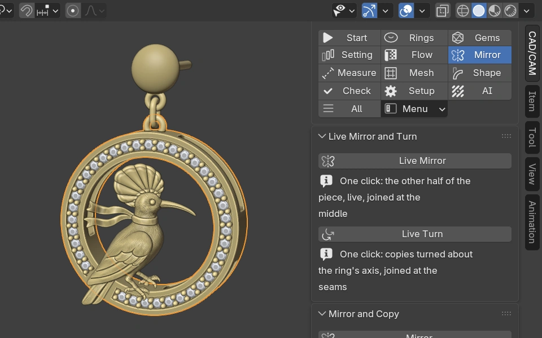This screenshot has width=542, height=338.
Task: Click the Live Mirror butterfly icon
Action: [328, 161]
